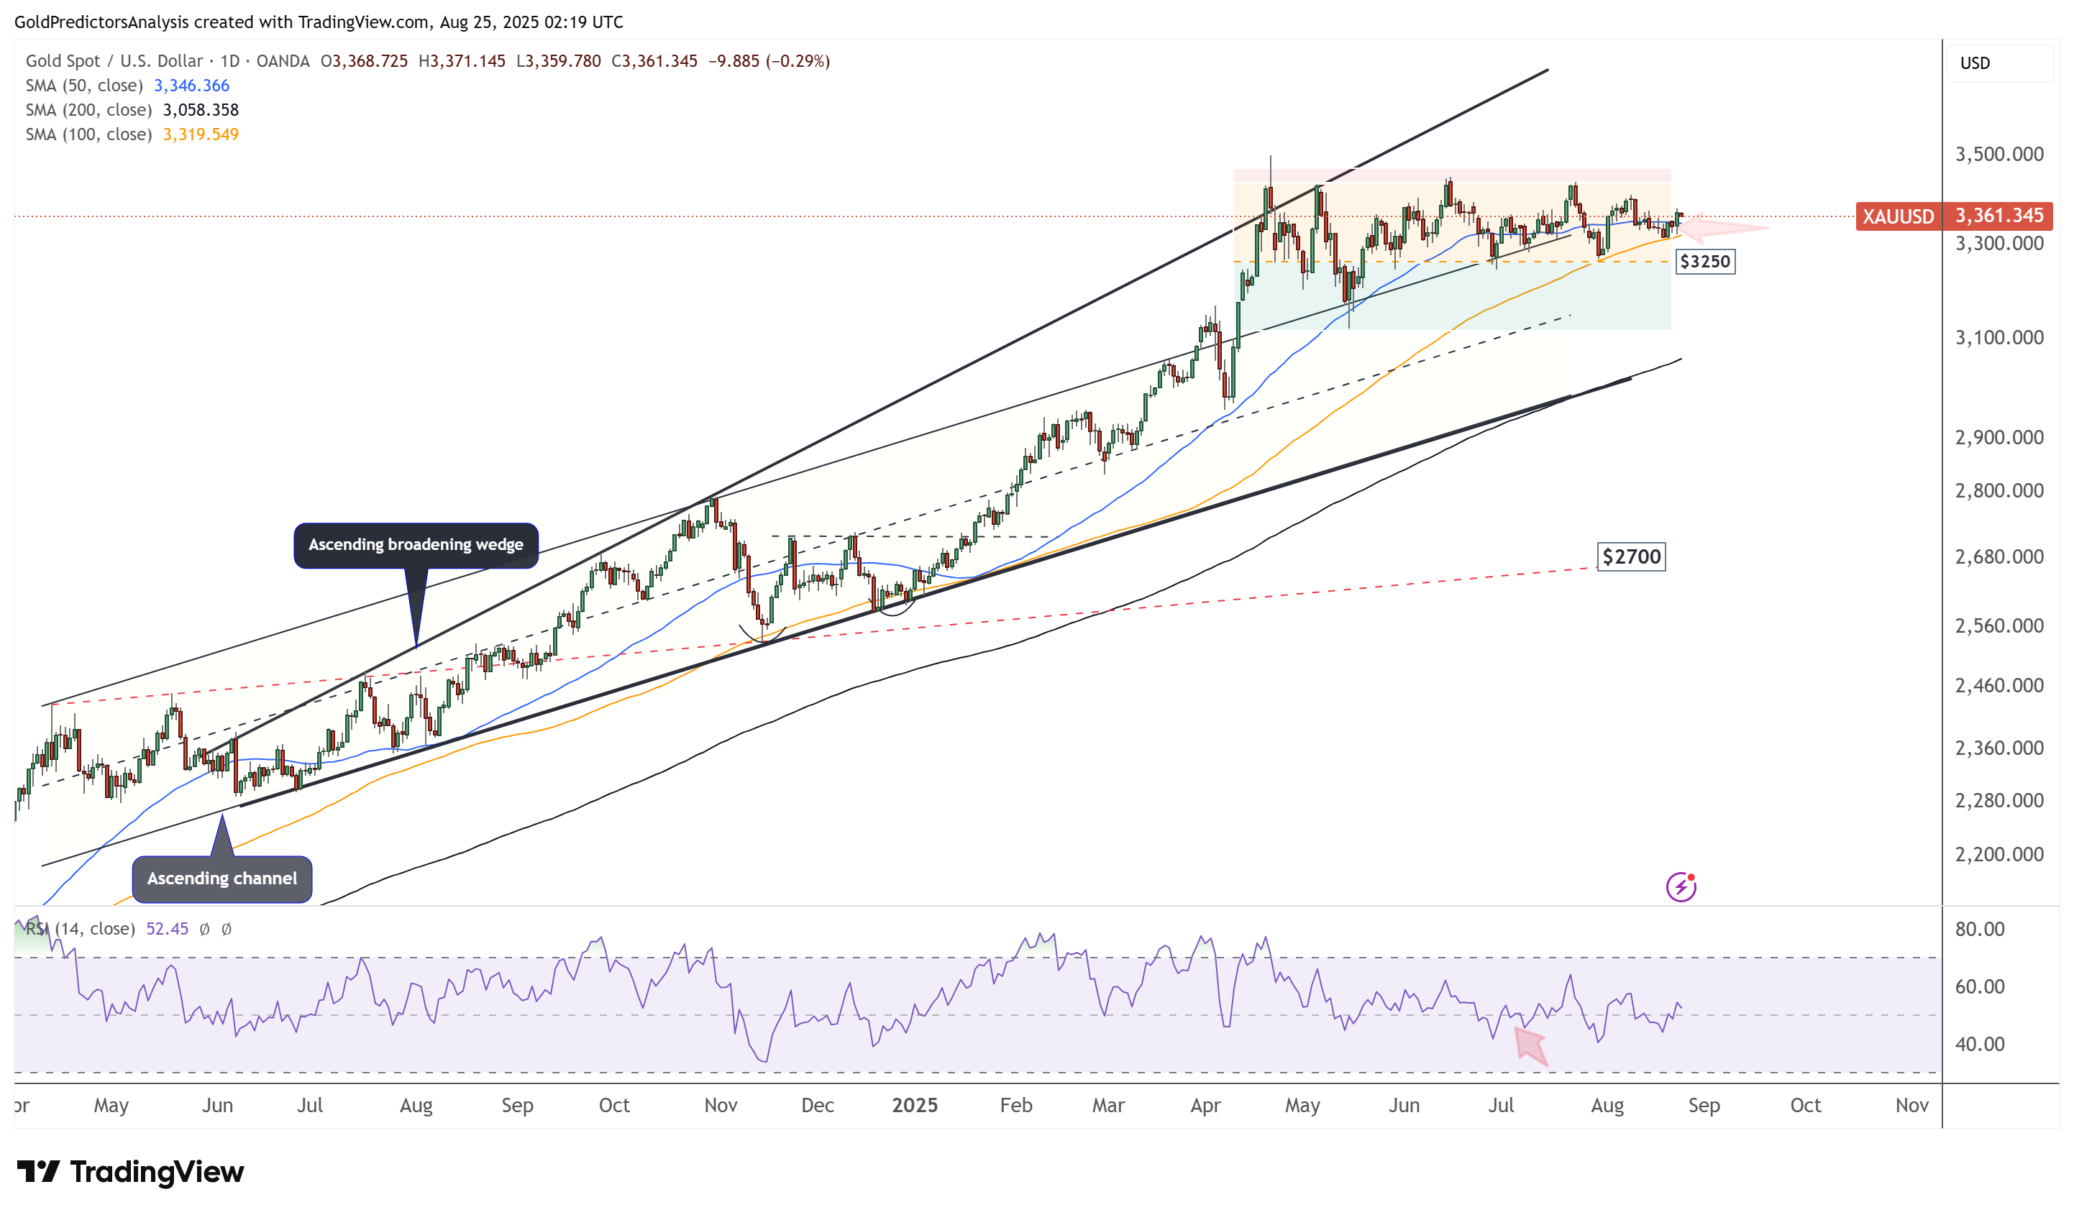Click the Dec label on time axis
Screen dimensions: 2074x1215
(x=817, y=1106)
